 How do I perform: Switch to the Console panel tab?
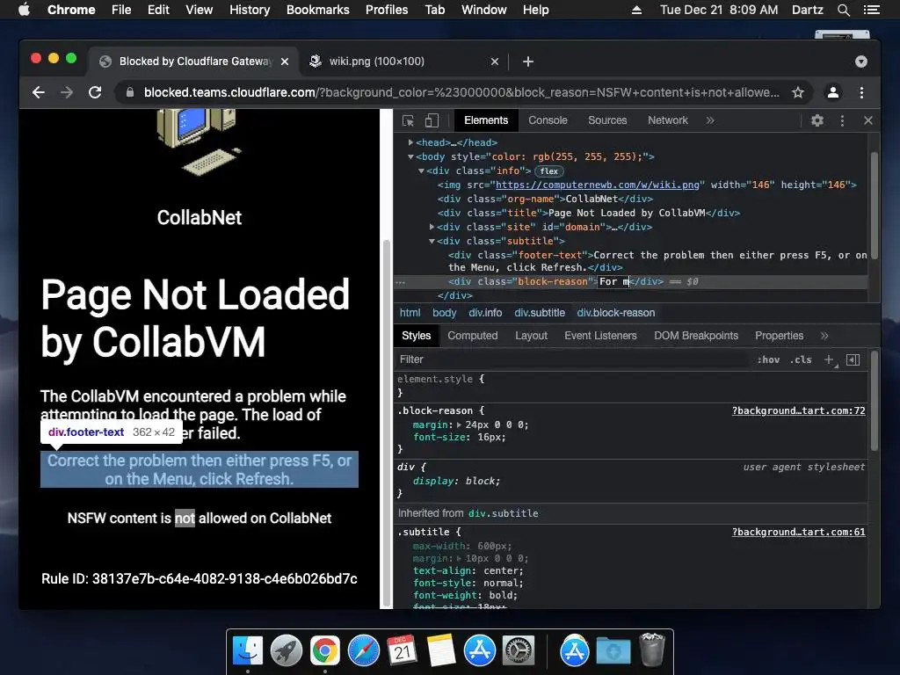(548, 120)
